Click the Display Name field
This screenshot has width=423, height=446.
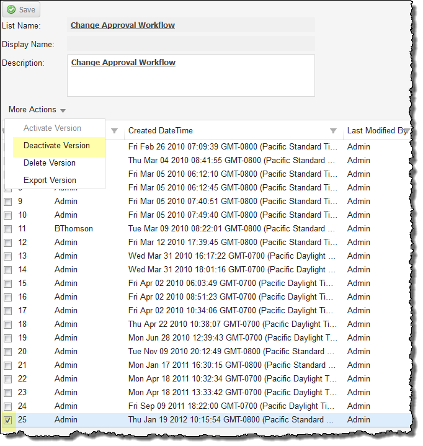pos(191,43)
